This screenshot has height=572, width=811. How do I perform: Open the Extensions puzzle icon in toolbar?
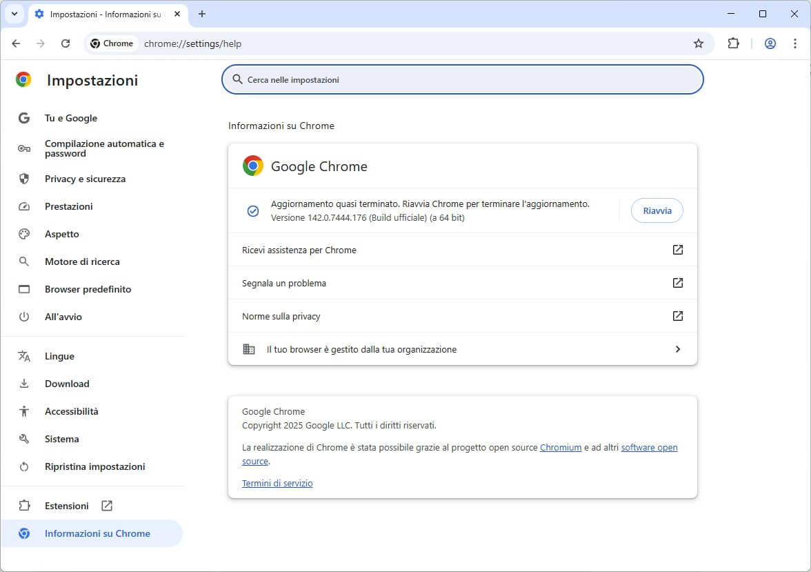[733, 43]
